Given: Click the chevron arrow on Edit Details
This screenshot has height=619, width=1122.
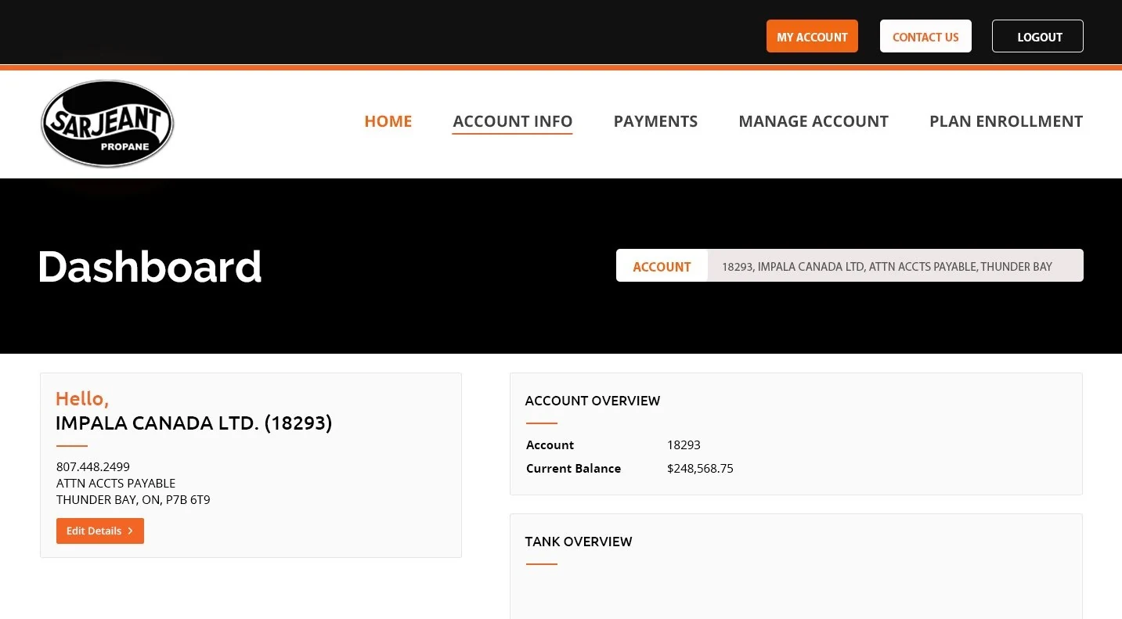Looking at the screenshot, I should coord(130,531).
